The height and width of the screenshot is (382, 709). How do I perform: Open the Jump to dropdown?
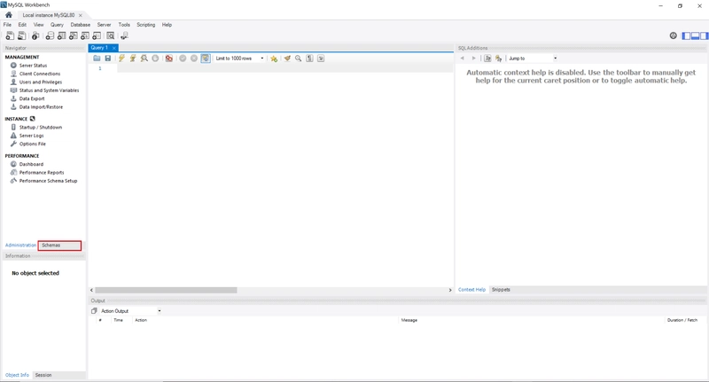pyautogui.click(x=533, y=58)
